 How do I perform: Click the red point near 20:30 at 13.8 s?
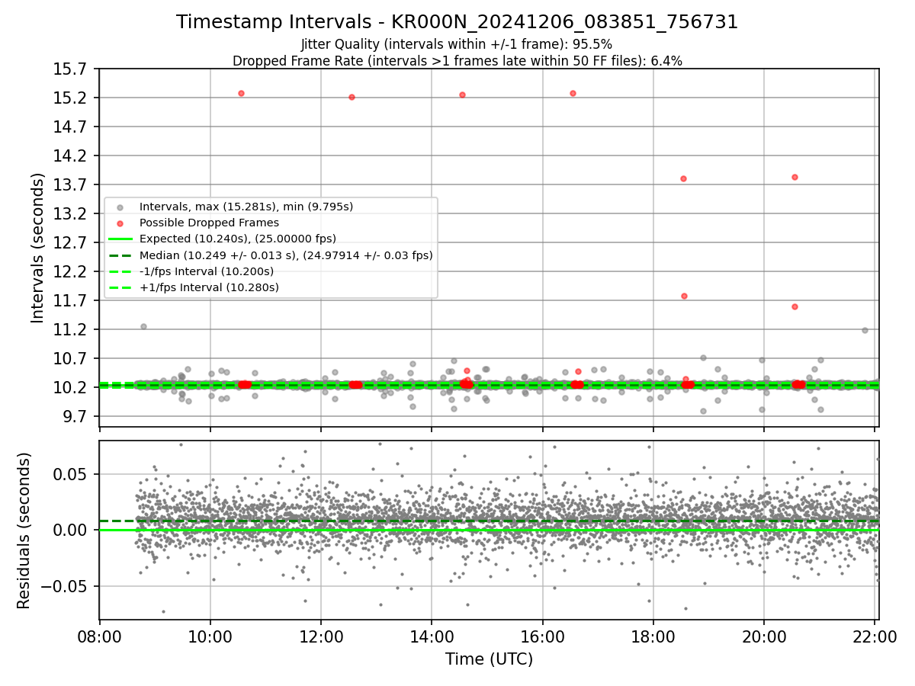click(795, 177)
